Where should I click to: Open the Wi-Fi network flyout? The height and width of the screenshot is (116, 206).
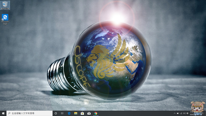[181, 113]
